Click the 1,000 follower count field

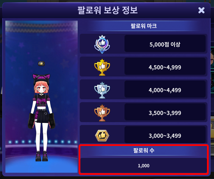pyautogui.click(x=144, y=165)
